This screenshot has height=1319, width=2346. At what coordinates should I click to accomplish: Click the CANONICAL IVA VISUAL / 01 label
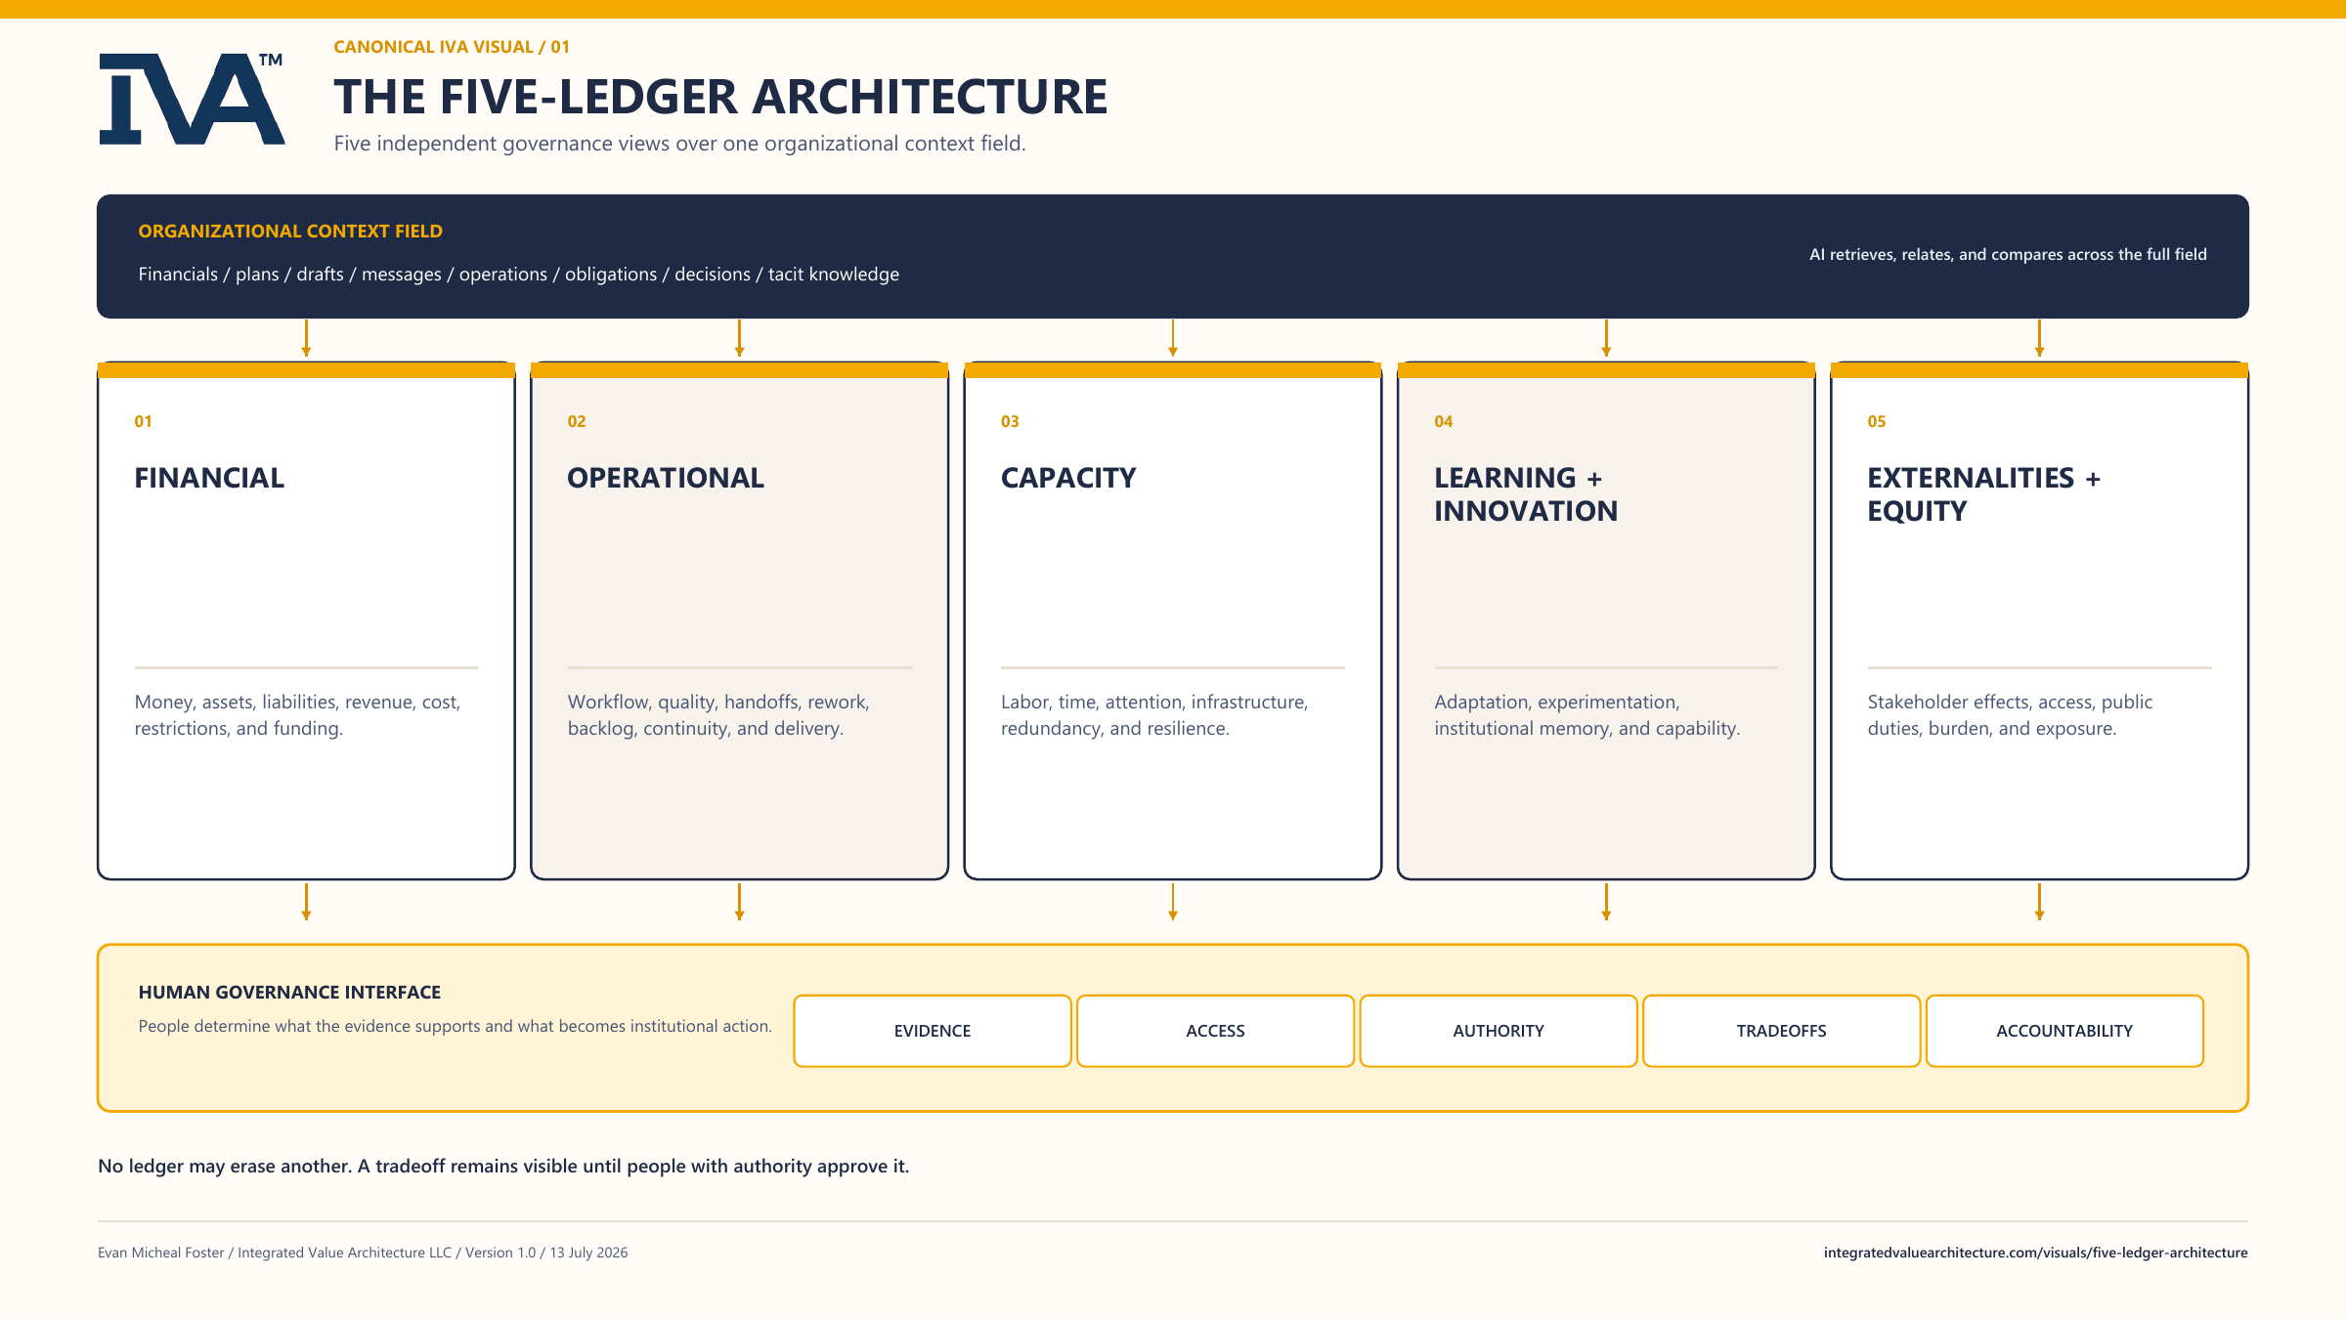point(452,47)
